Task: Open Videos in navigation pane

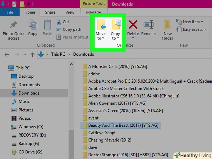Action: click(x=21, y=118)
